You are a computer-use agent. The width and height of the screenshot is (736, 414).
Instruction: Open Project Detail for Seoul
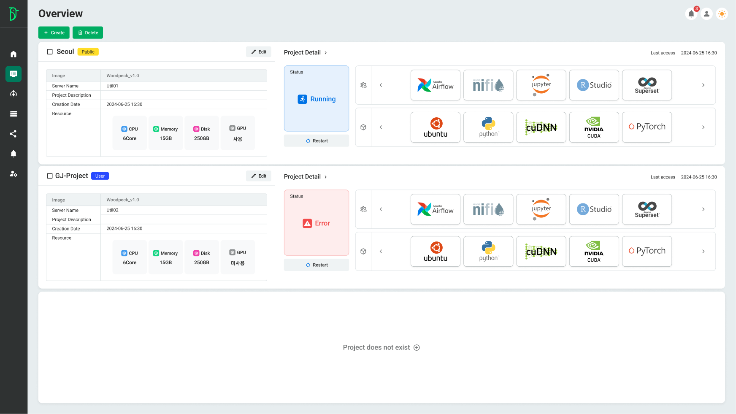pos(306,53)
